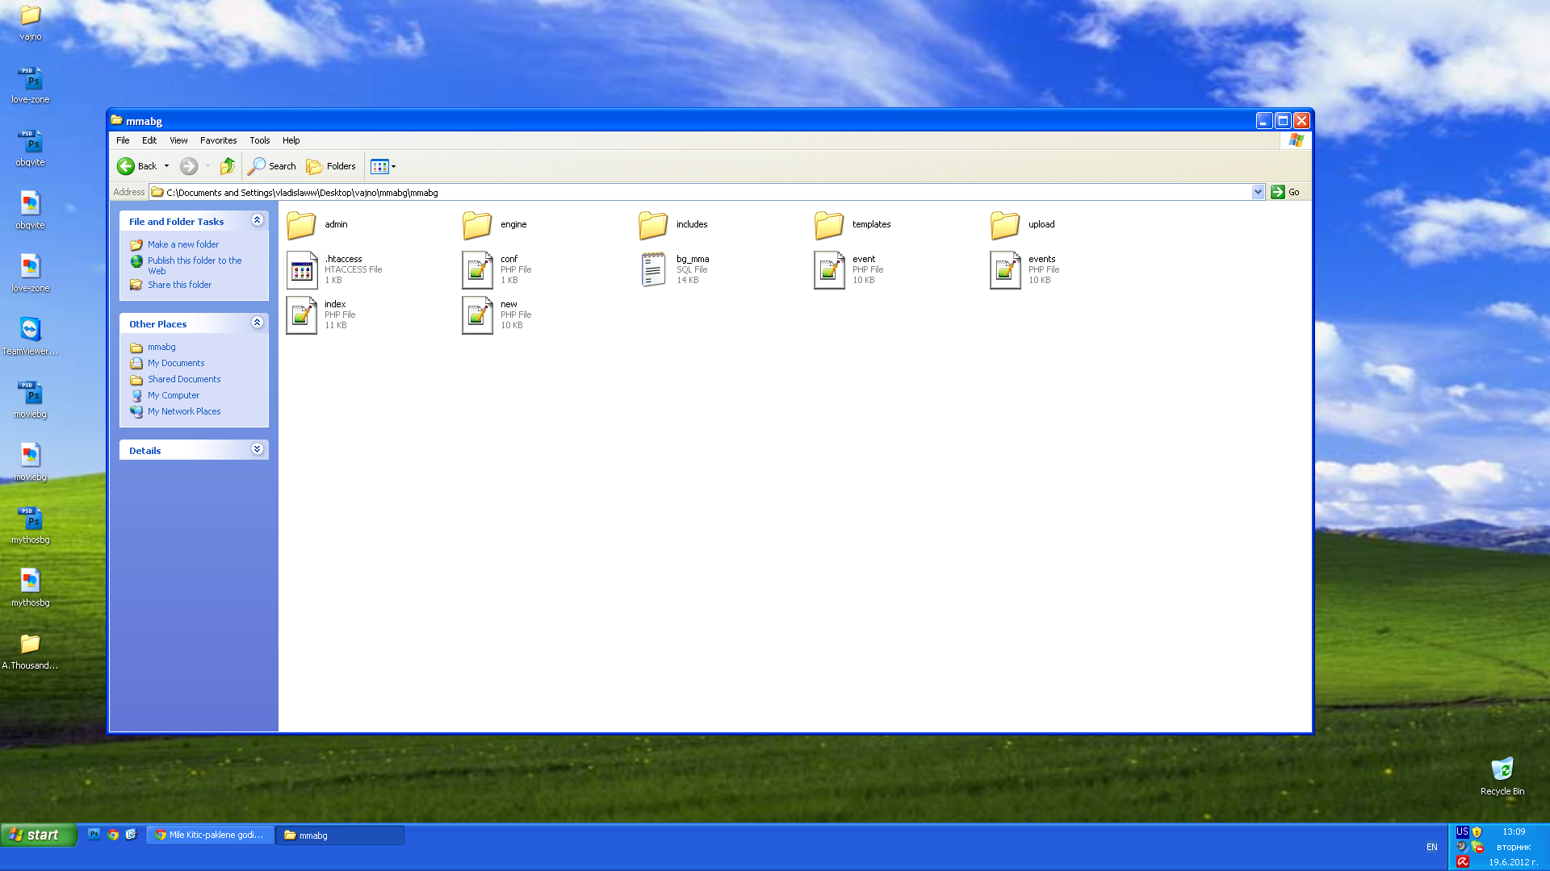Go back with the Back arrow
Viewport: 1550px width, 871px height.
[x=136, y=166]
